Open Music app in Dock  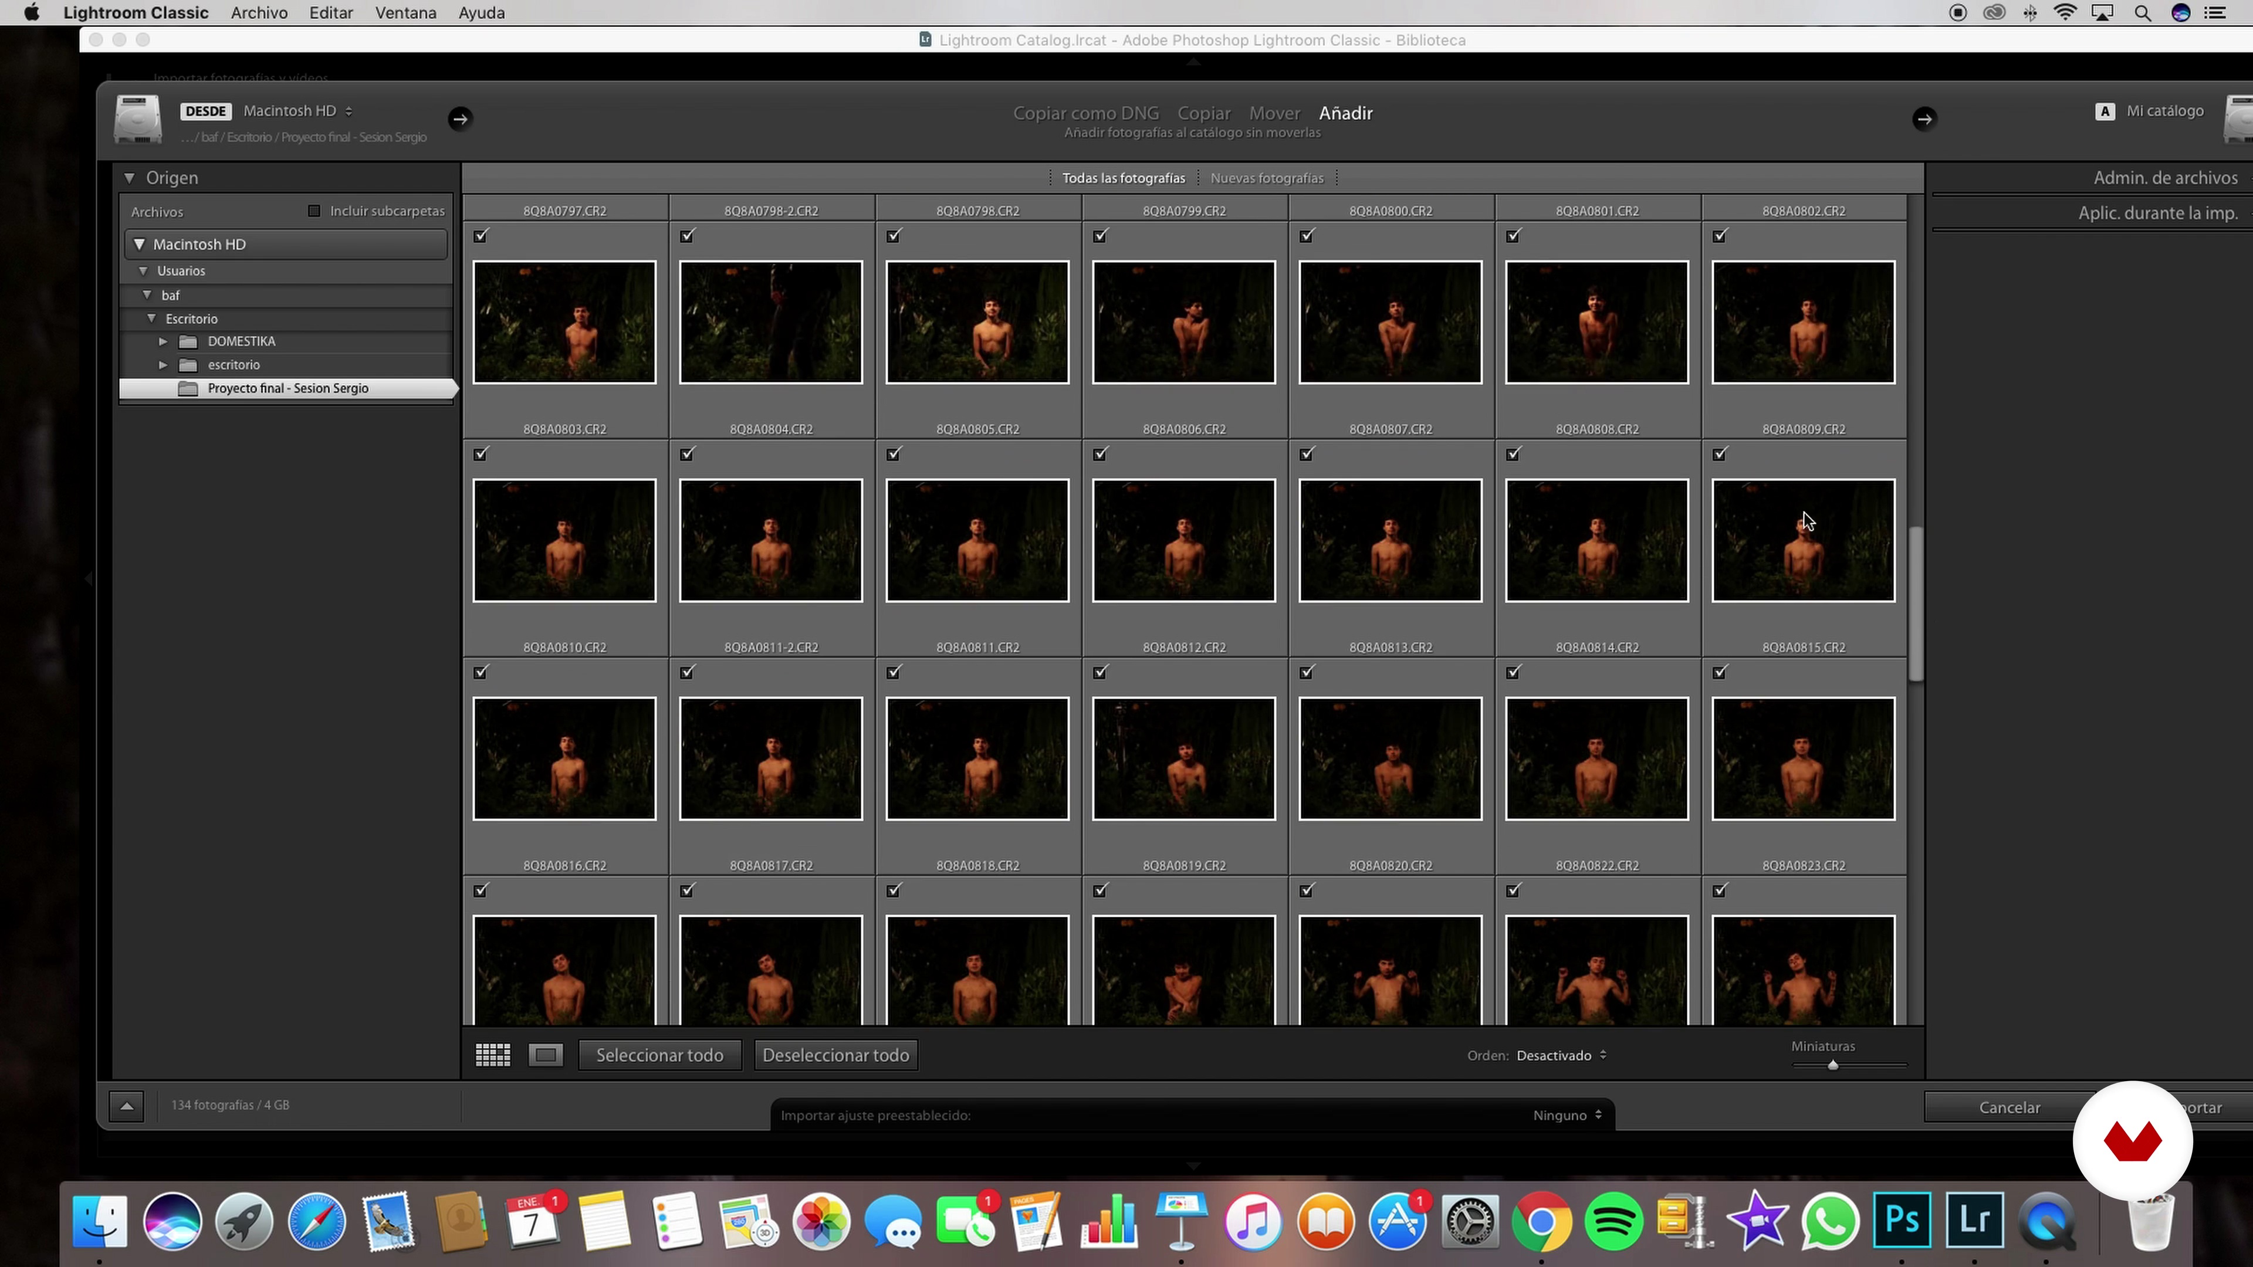1253,1221
